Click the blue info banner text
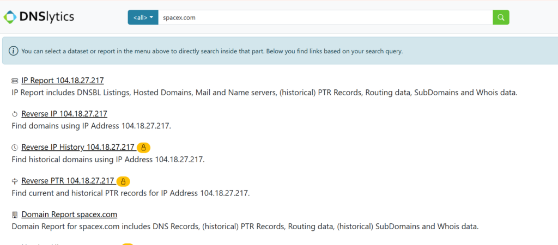Screen dimensions: 558x245 click(212, 51)
